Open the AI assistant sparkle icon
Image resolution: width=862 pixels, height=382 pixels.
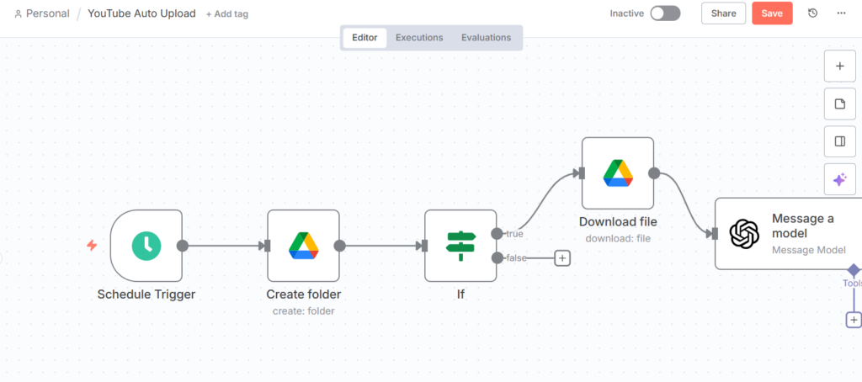coord(838,179)
